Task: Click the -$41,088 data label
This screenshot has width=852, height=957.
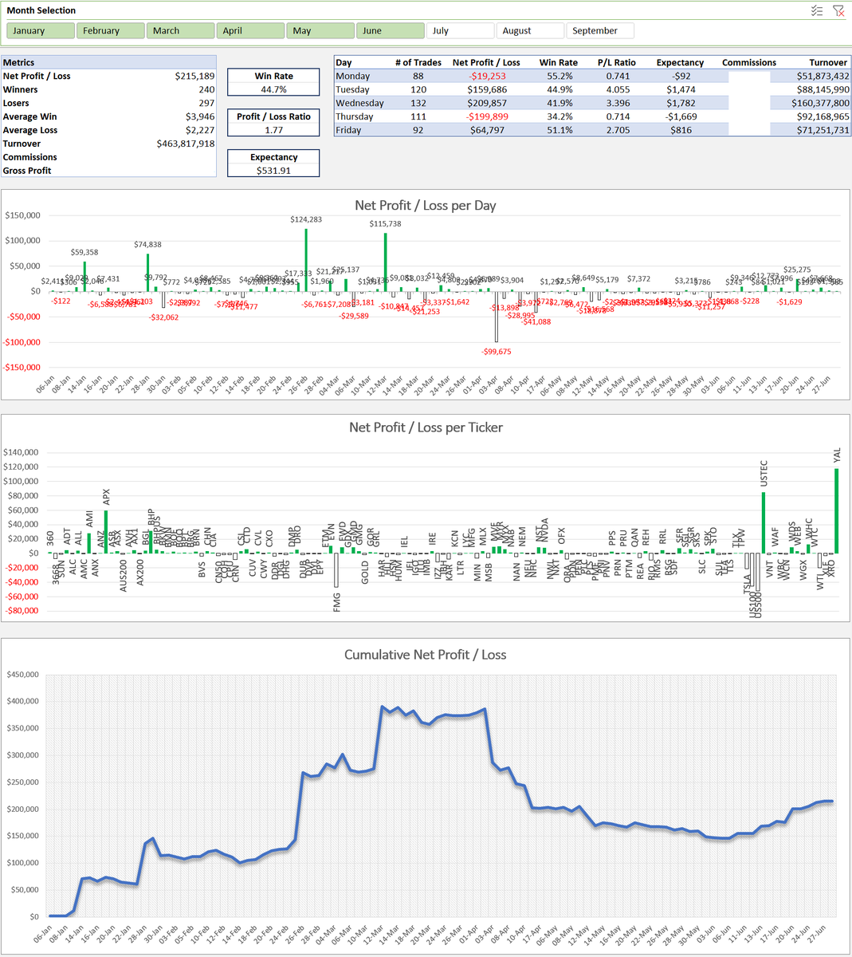Action: [x=536, y=321]
